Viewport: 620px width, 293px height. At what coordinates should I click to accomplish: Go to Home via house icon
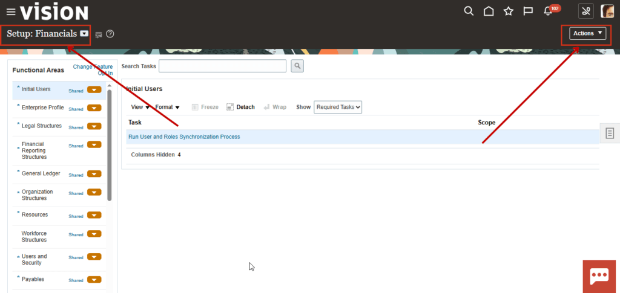[x=489, y=11]
